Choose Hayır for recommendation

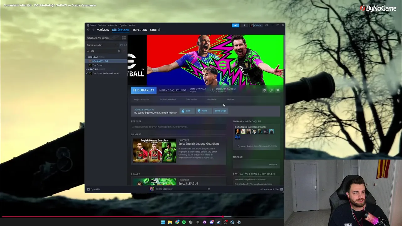[x=203, y=111]
